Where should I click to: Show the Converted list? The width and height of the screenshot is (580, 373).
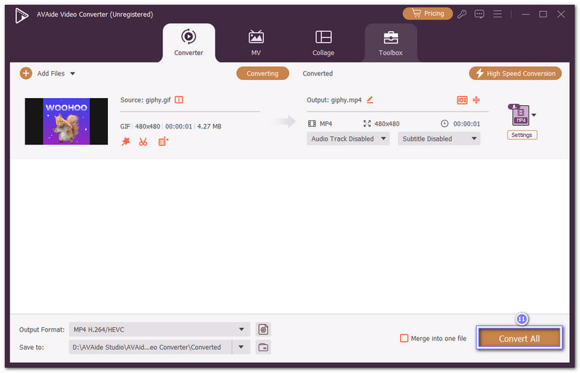[x=318, y=73]
